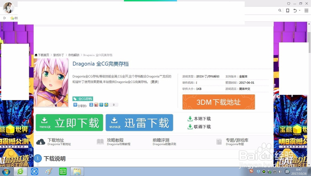
Task: Open the 游戏补丁 breadcrumb link
Action: [58, 55]
